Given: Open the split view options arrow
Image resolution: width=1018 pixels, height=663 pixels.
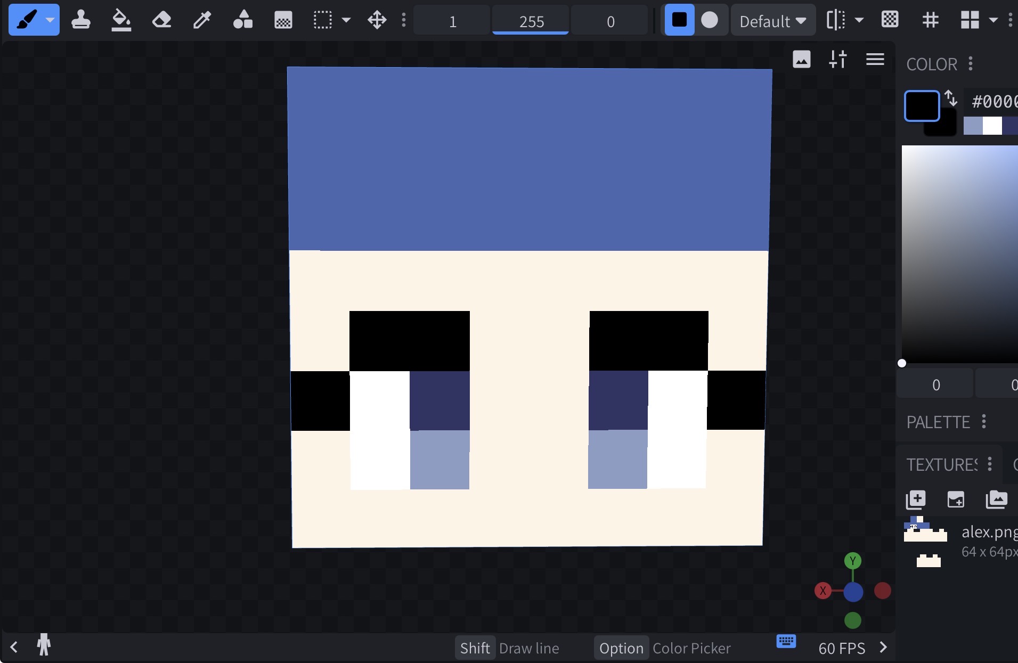Looking at the screenshot, I should (993, 20).
